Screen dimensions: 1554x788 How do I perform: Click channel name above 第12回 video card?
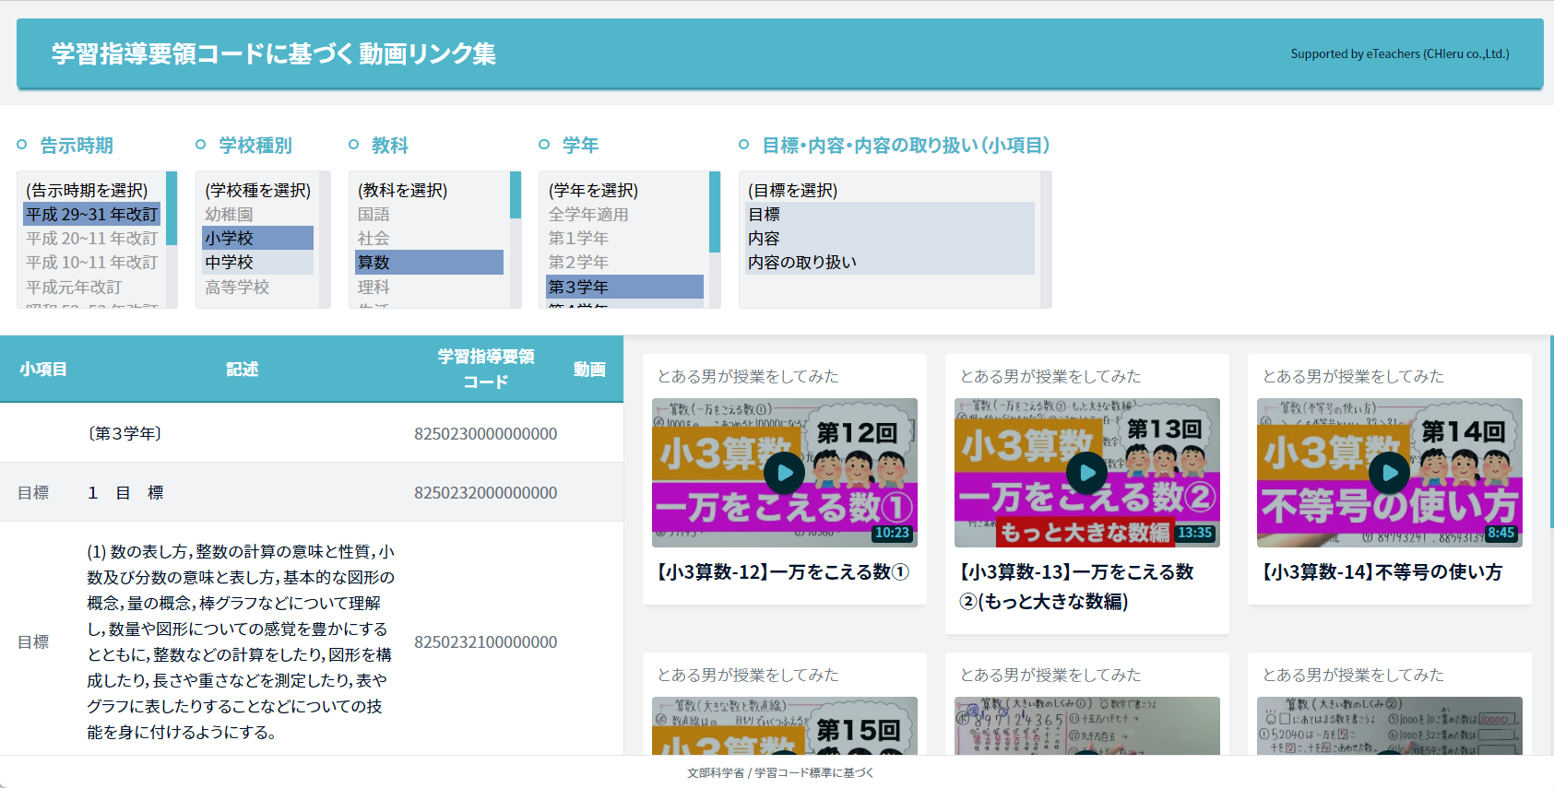748,376
